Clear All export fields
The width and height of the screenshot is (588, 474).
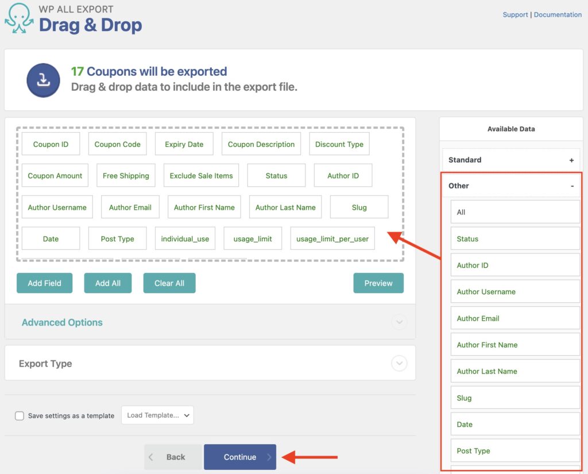(x=169, y=283)
